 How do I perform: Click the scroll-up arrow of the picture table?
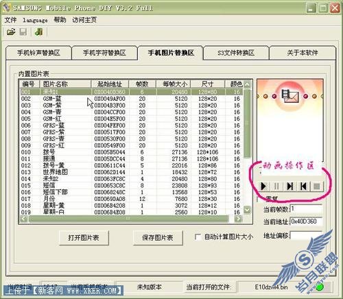coord(247,84)
